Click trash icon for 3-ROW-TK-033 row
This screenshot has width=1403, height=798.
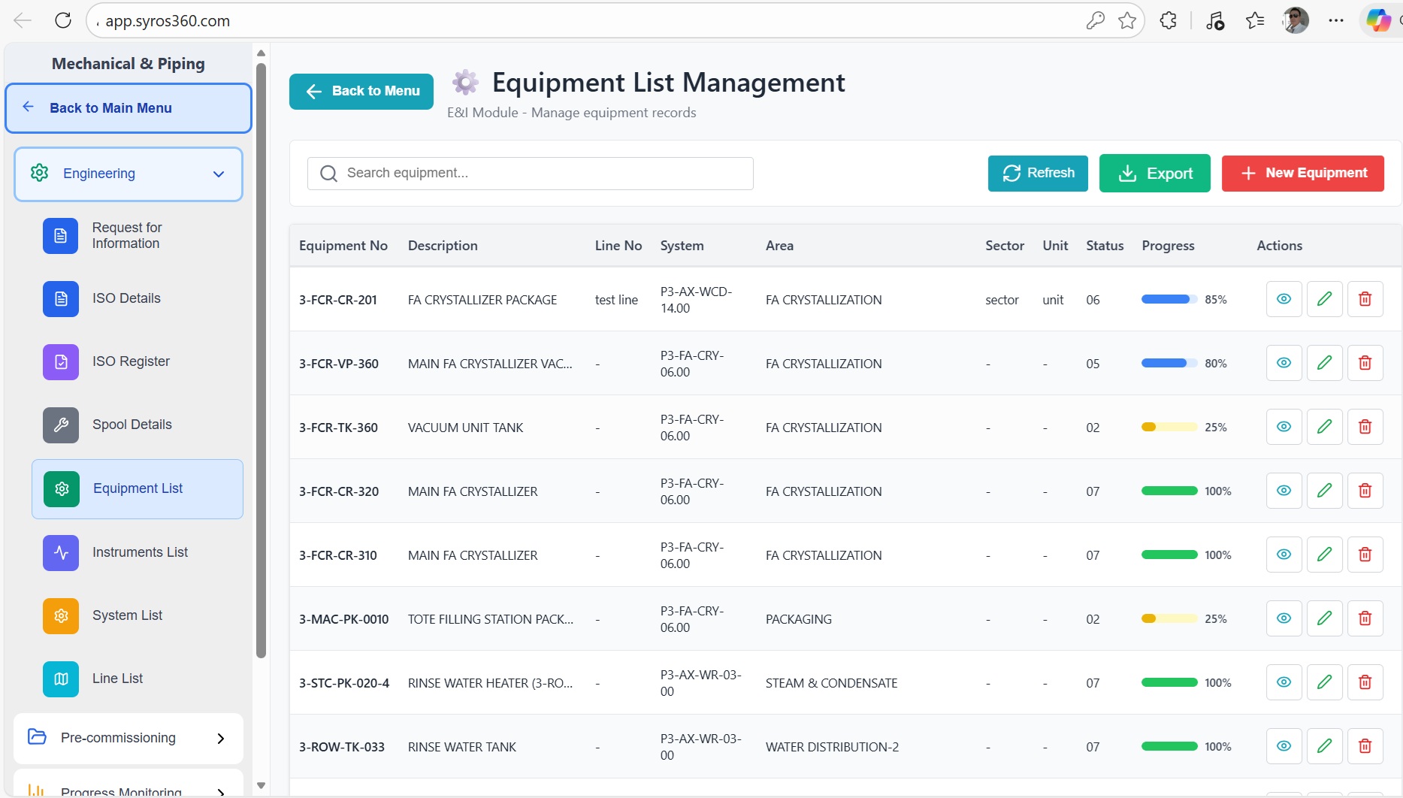click(x=1365, y=746)
